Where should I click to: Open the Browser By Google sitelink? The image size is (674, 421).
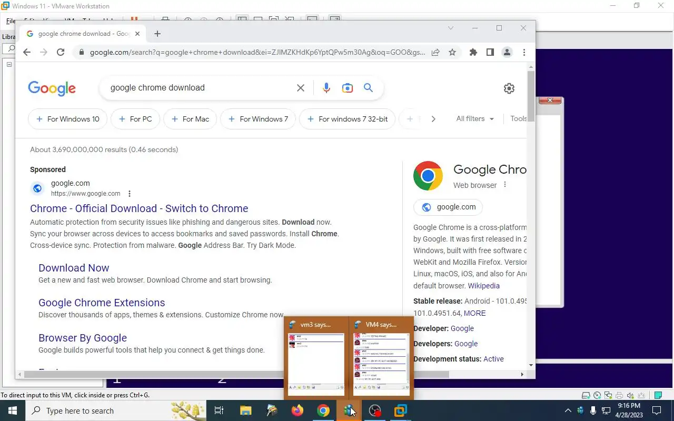pos(83,338)
